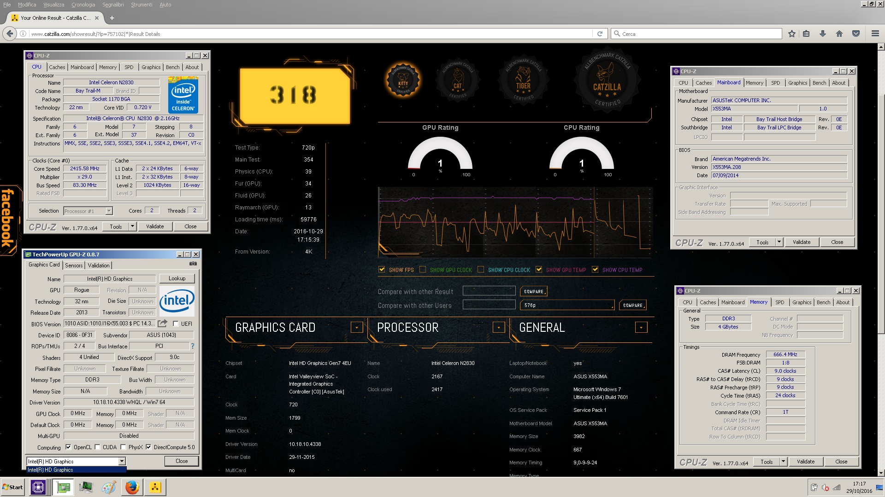
Task: Click the Windows Start button
Action: coord(13,487)
